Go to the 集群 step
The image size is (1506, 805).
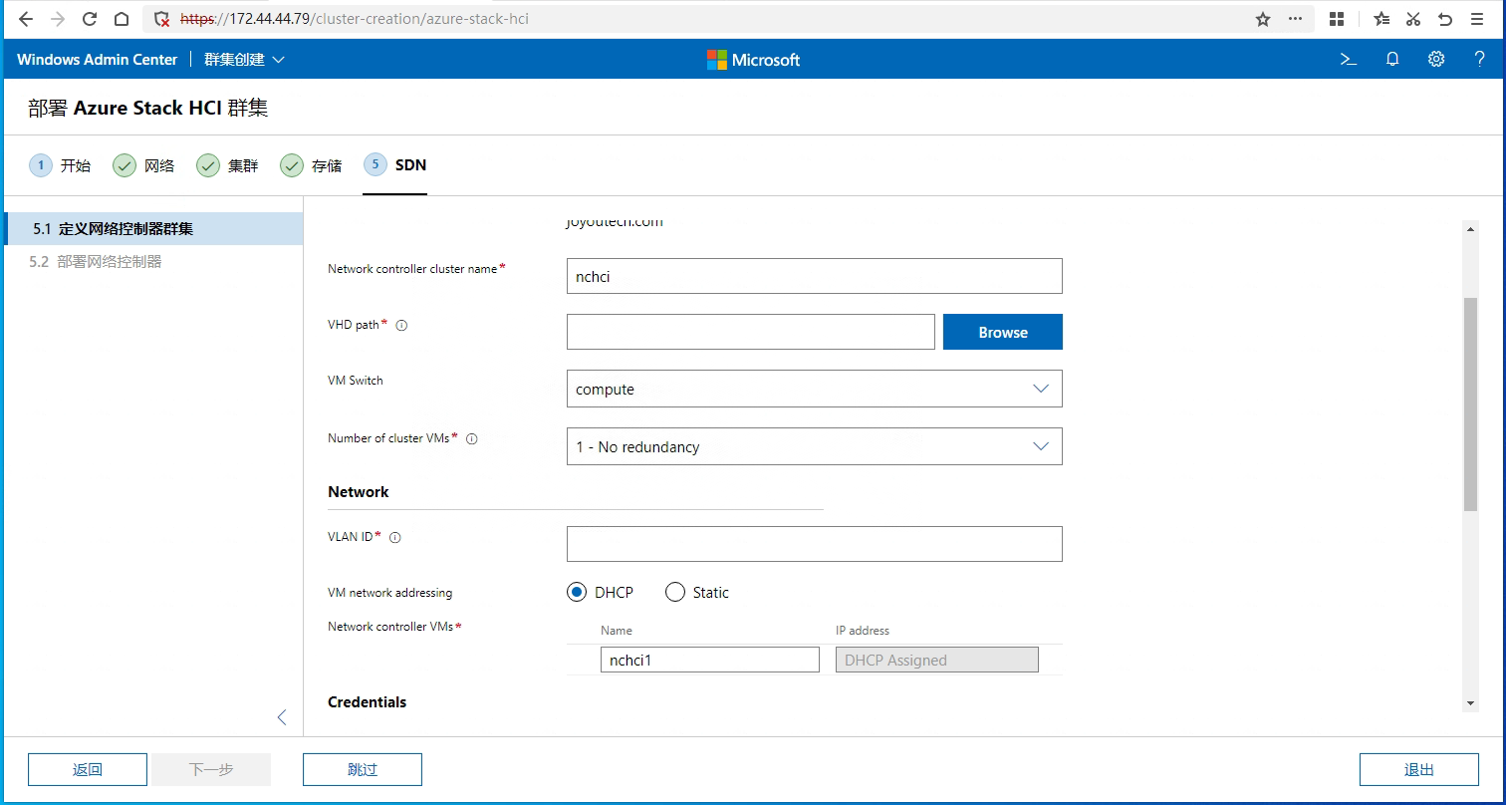tap(227, 165)
